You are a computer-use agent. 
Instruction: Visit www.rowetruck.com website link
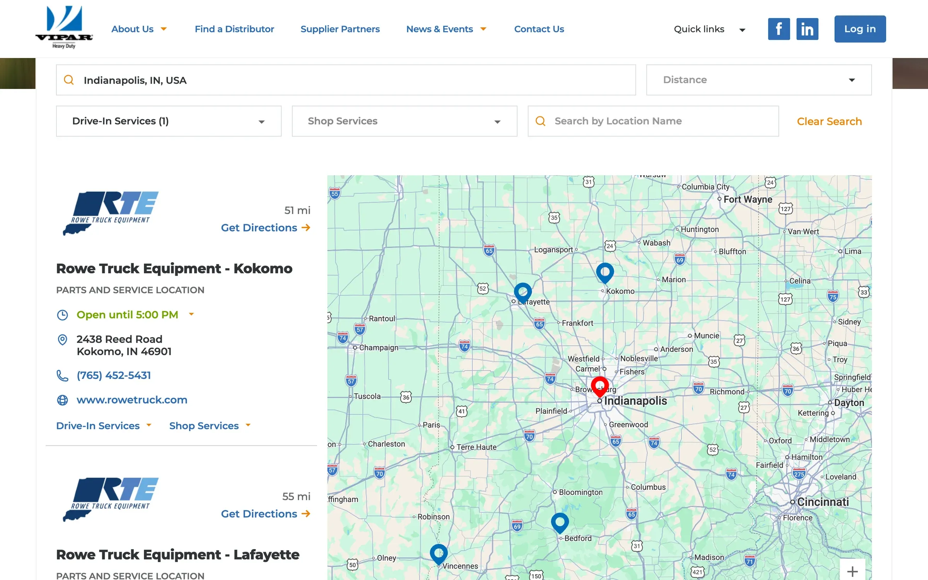(132, 400)
